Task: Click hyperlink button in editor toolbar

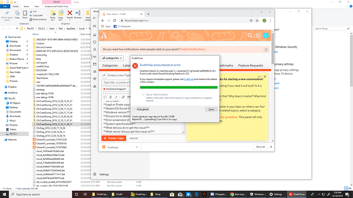Action: (x=123, y=97)
